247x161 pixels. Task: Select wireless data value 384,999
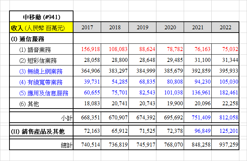click(146, 71)
